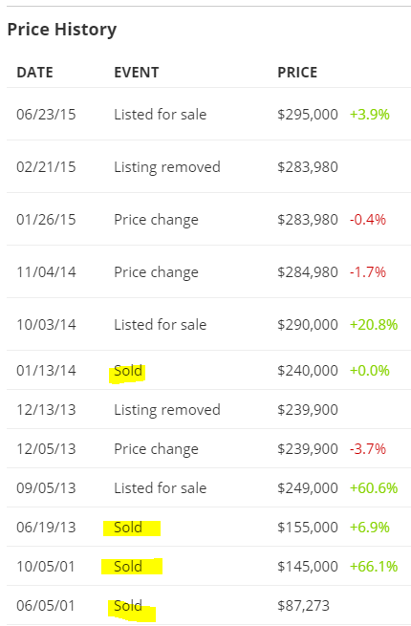This screenshot has width=411, height=626.
Task: Click highlighted Sold on 01/13/14 row
Action: pyautogui.click(x=128, y=371)
